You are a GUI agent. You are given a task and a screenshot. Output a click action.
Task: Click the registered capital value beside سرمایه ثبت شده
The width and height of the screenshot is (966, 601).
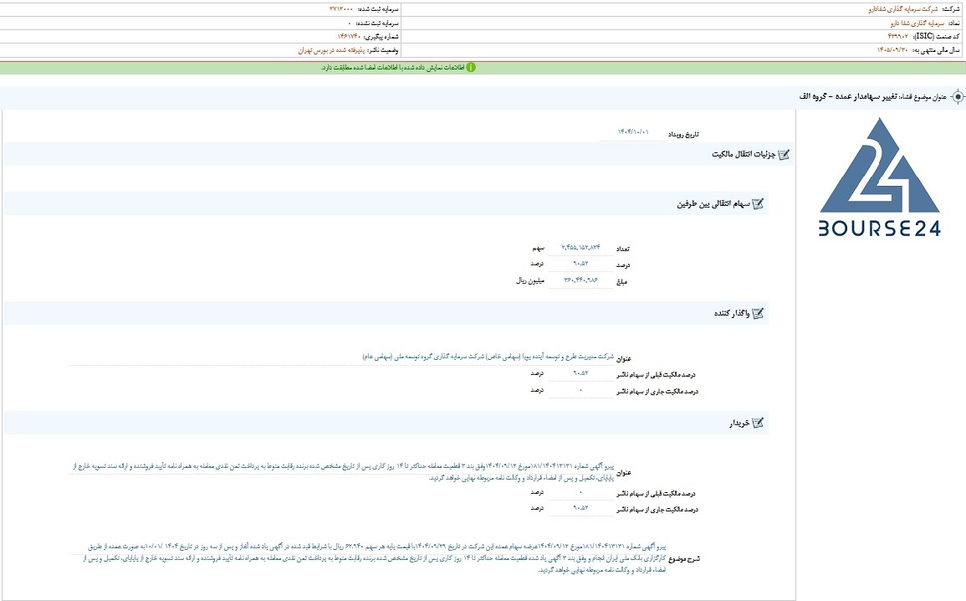[x=340, y=9]
